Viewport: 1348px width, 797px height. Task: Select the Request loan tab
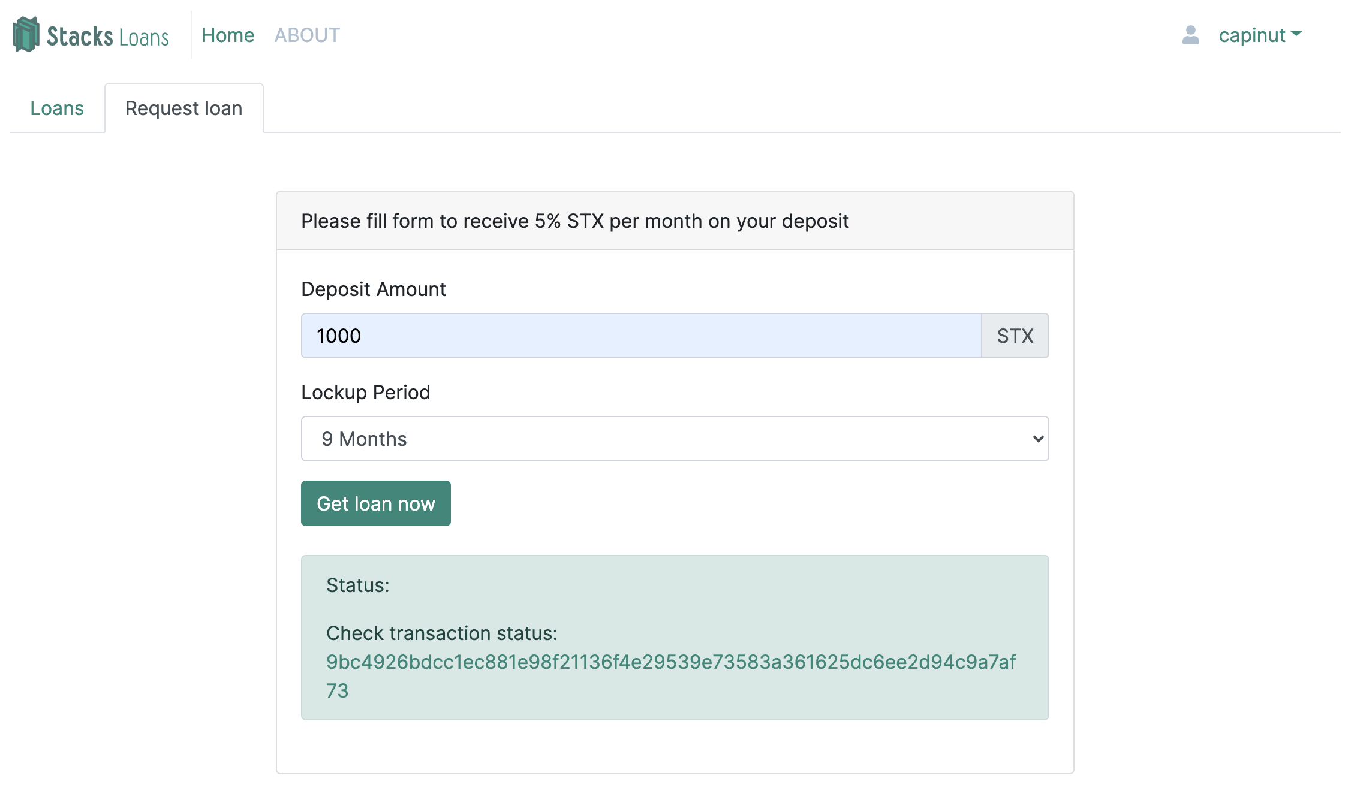[183, 108]
